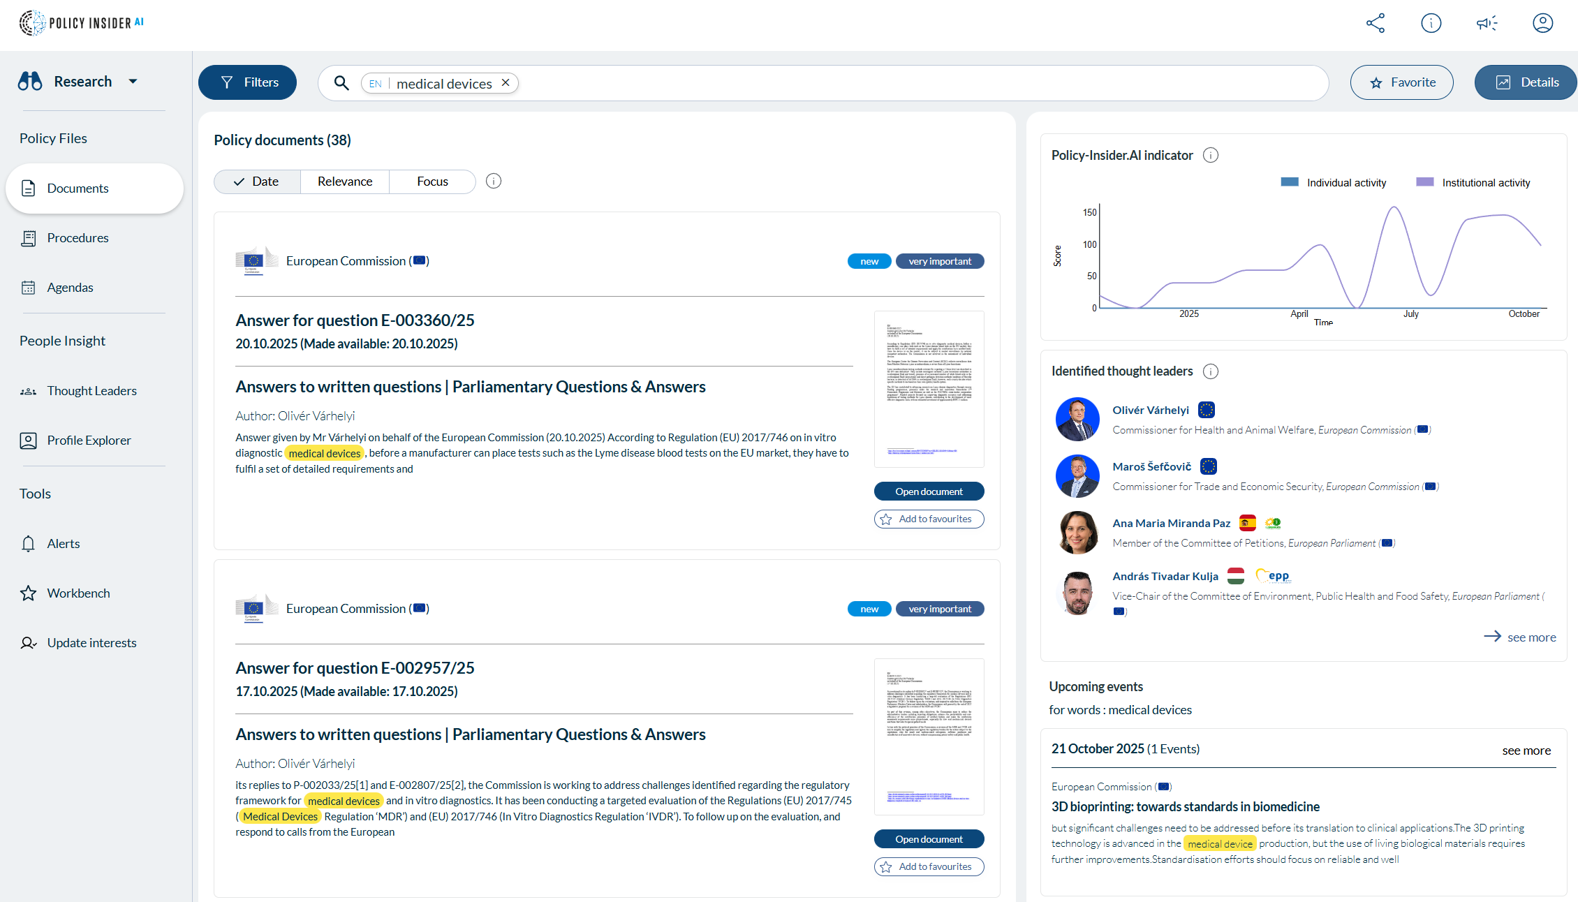Open document for question E-003360/25
Screen dimensions: 1578x902
(x=929, y=491)
